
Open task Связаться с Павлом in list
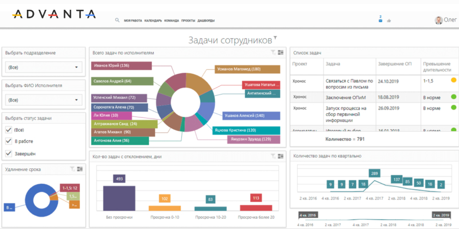(x=349, y=84)
